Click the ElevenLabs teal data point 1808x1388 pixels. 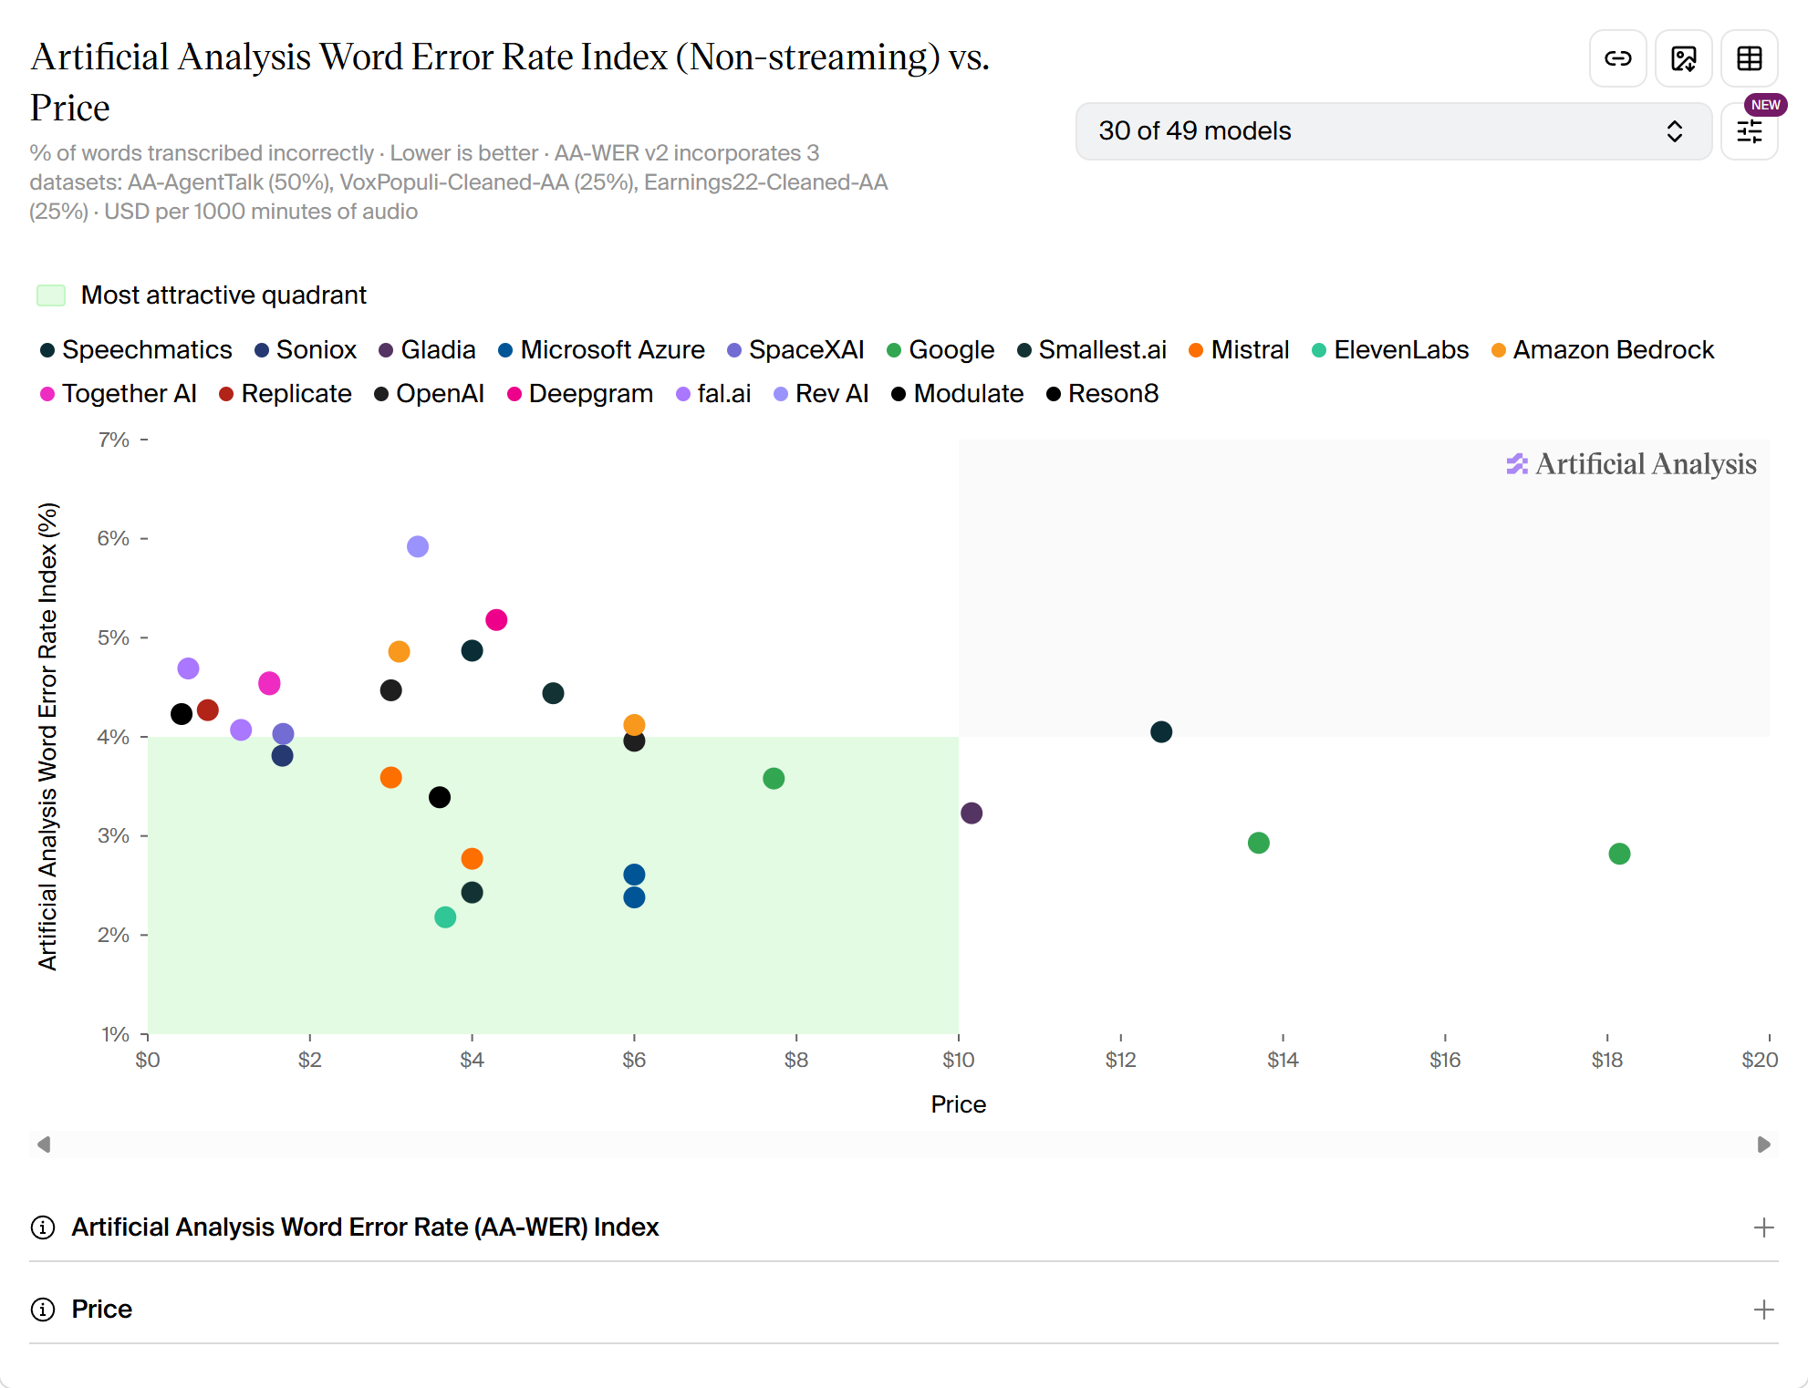tap(445, 917)
